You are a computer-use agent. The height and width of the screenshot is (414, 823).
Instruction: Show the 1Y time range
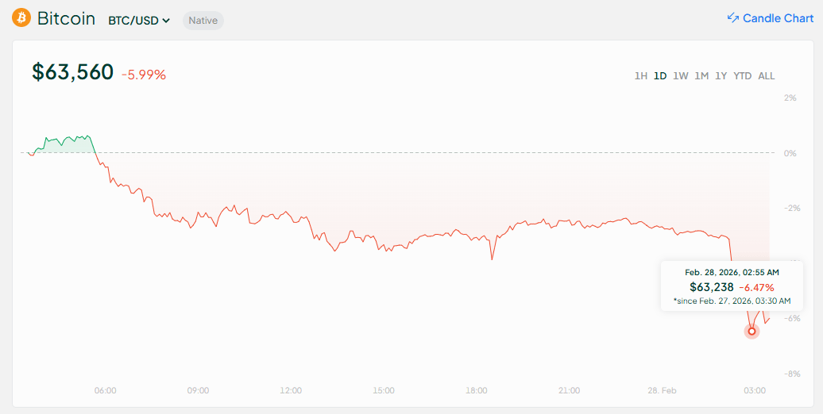(721, 76)
